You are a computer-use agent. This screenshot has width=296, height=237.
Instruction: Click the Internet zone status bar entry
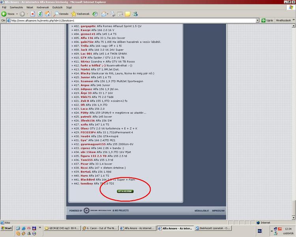(264, 223)
